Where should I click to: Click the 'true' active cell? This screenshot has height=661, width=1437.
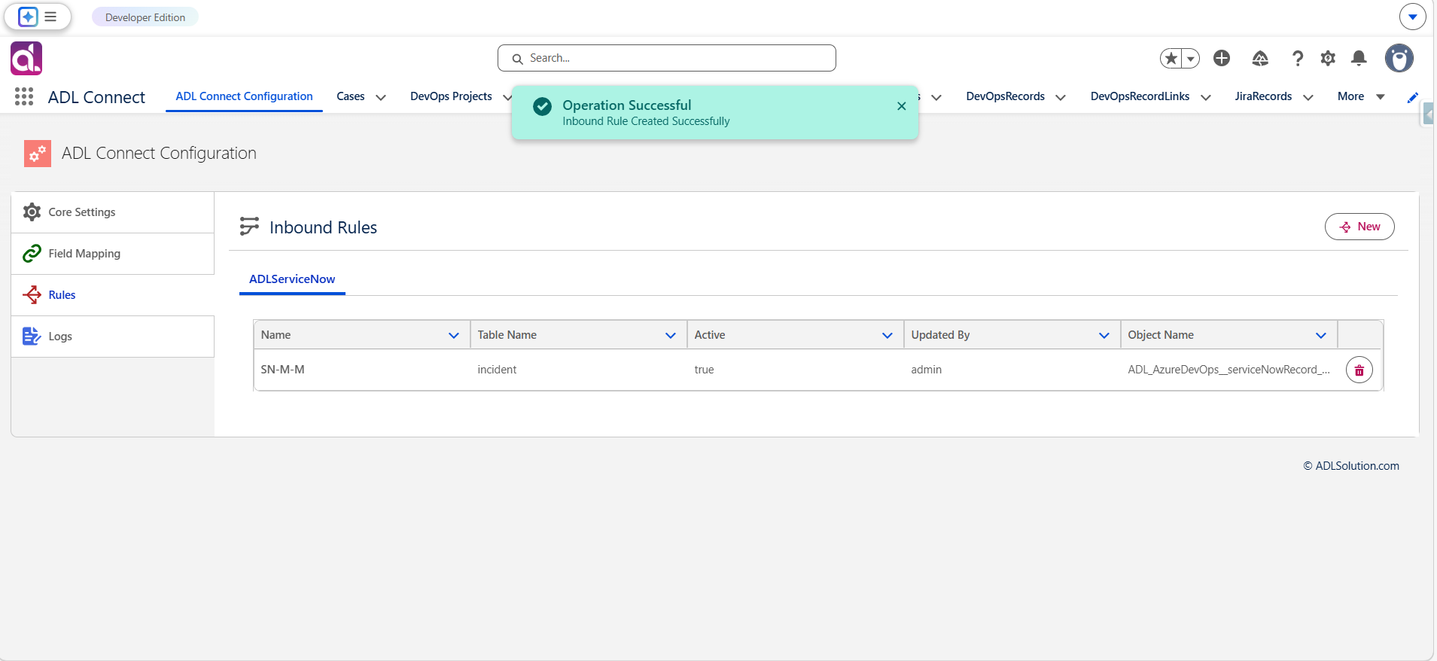pos(796,370)
